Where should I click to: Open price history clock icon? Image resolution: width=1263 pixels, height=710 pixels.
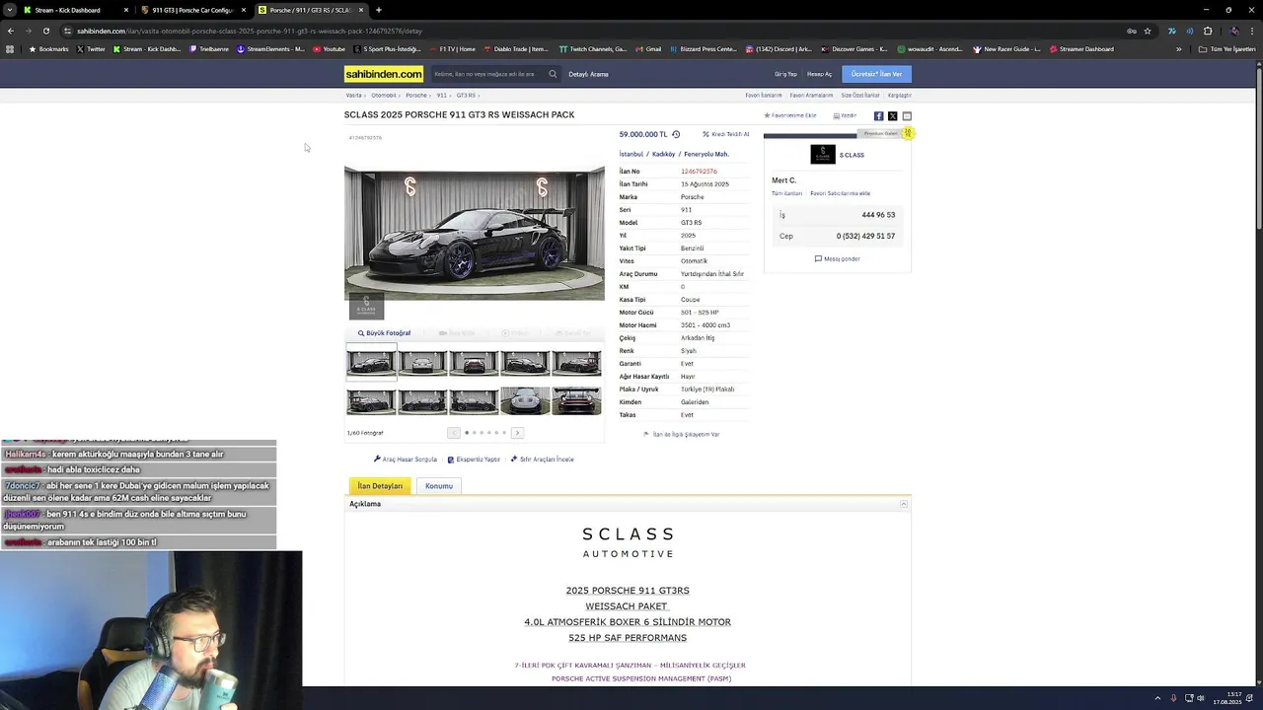click(676, 134)
